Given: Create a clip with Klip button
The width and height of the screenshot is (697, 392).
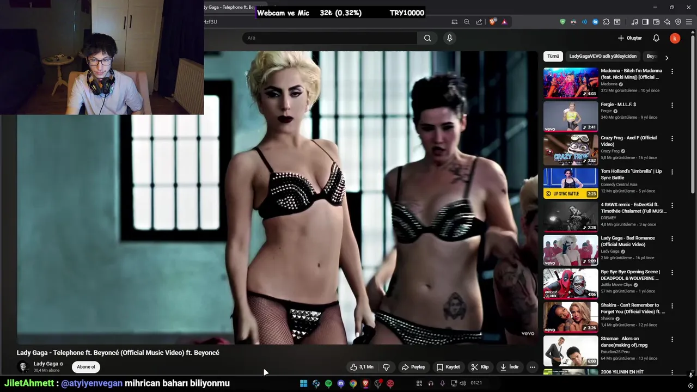Looking at the screenshot, I should (x=480, y=367).
